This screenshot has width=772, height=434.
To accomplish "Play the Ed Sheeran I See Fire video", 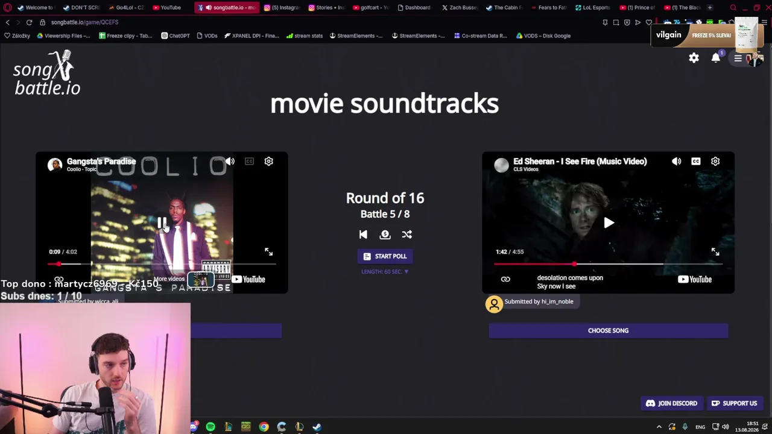I will coord(609,223).
